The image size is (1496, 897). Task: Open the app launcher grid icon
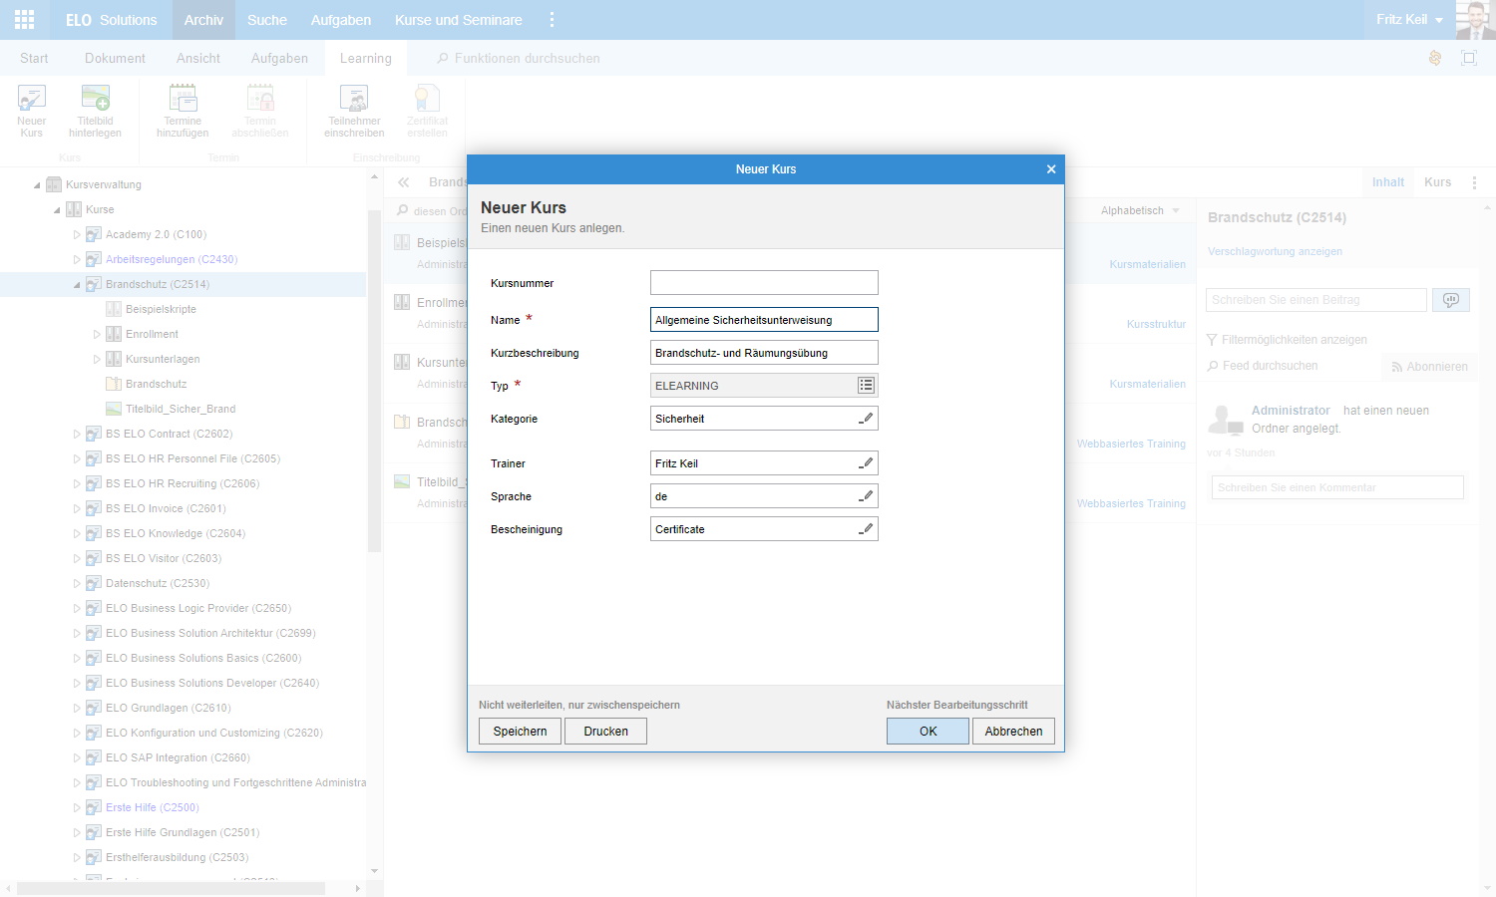(25, 20)
